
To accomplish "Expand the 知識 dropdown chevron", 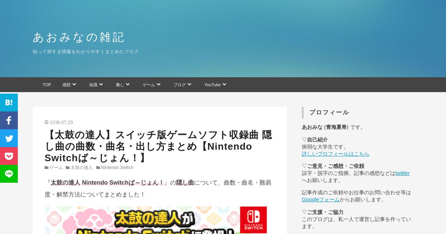I will (101, 84).
